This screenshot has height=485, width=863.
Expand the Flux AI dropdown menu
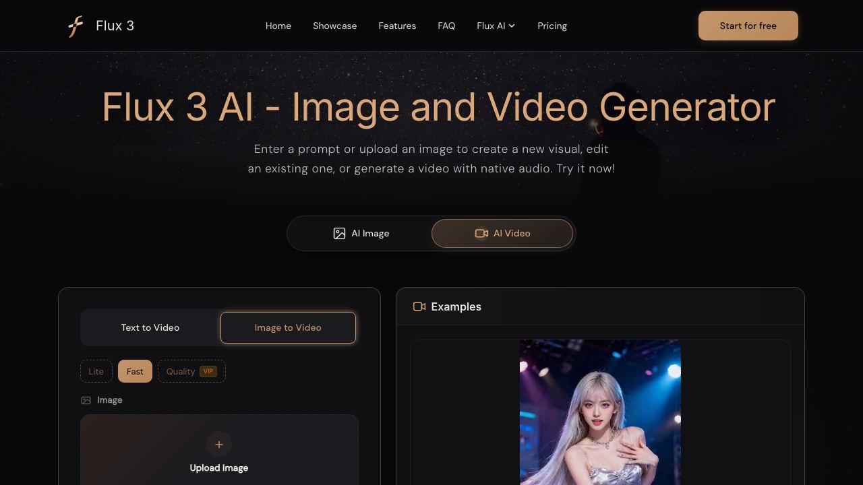496,26
